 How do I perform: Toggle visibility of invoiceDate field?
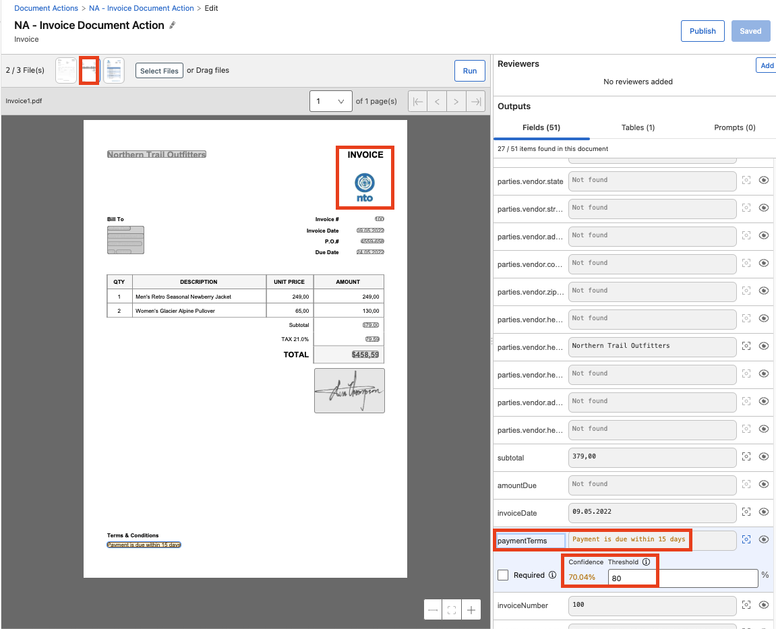pyautogui.click(x=764, y=512)
